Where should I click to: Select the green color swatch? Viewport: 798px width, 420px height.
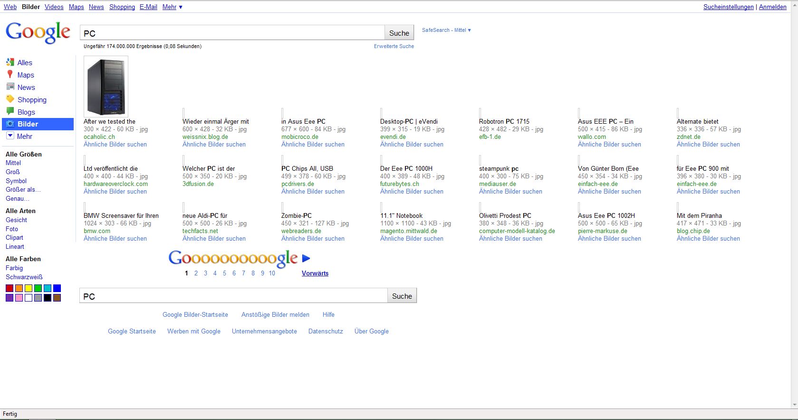click(38, 288)
